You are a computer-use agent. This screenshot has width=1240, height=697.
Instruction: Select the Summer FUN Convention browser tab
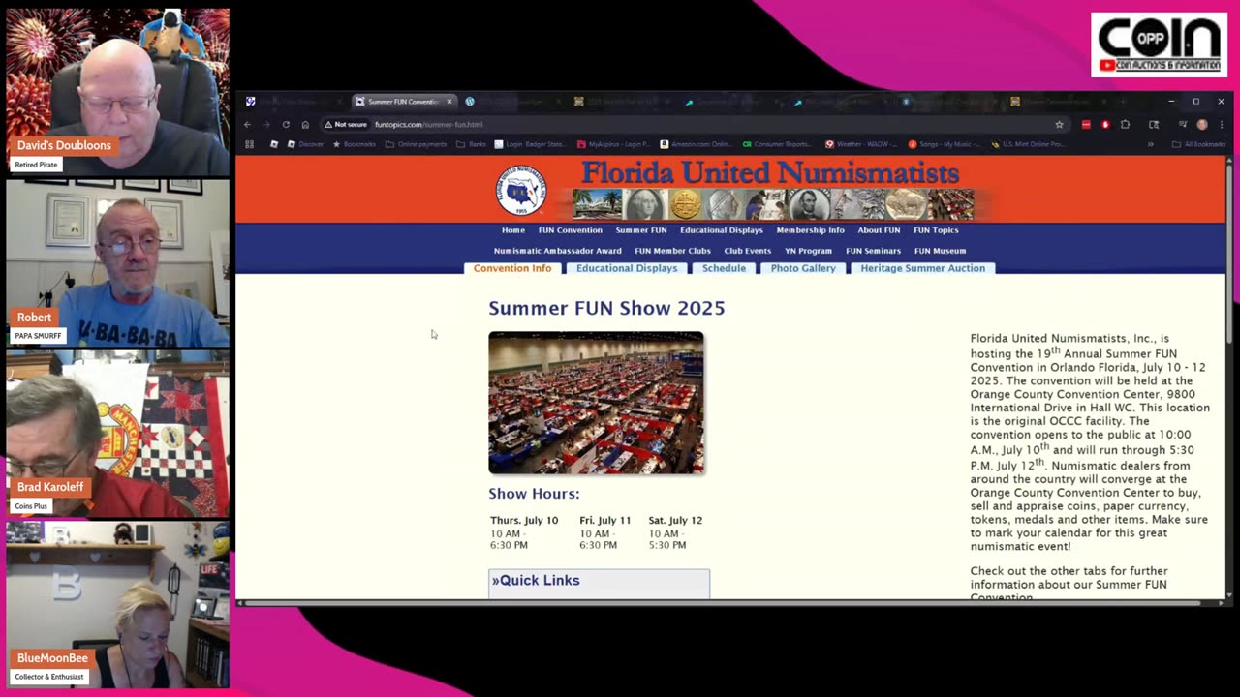pyautogui.click(x=402, y=102)
